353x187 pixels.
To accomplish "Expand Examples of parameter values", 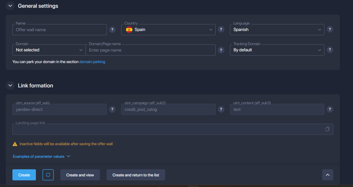I will tap(41, 156).
